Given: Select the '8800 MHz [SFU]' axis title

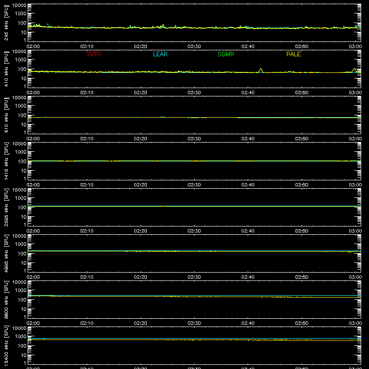Looking at the screenshot, I should tap(6, 299).
